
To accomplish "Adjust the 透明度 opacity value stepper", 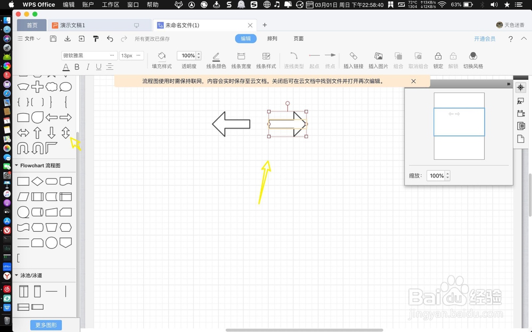I will (198, 55).
